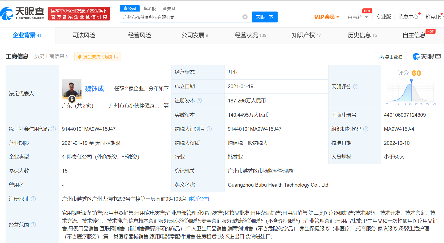Click the badge icon under representative photo

tap(72, 99)
